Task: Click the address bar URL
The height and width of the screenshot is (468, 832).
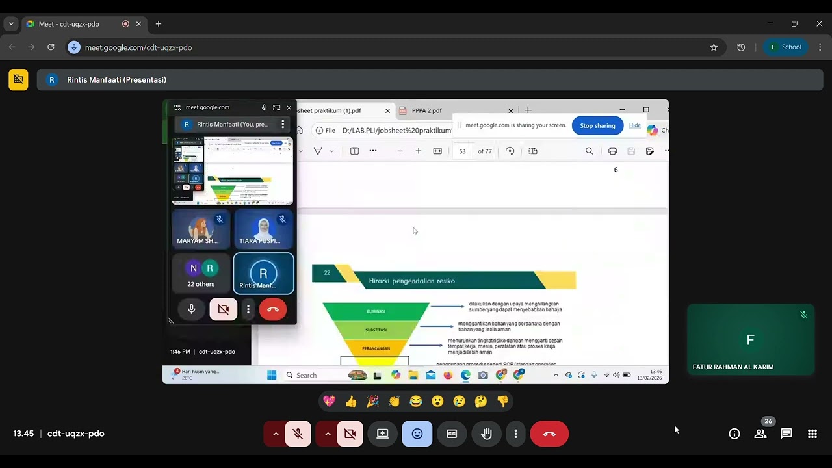Action: click(138, 47)
